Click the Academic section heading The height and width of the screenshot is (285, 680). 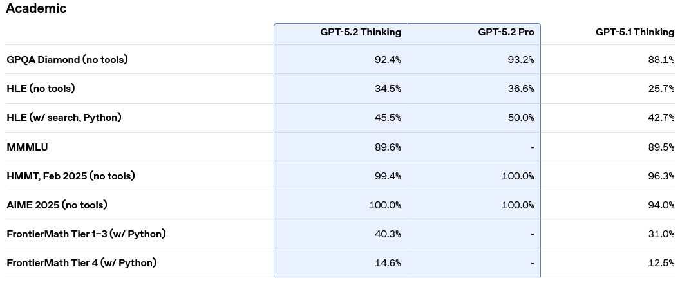coord(36,9)
